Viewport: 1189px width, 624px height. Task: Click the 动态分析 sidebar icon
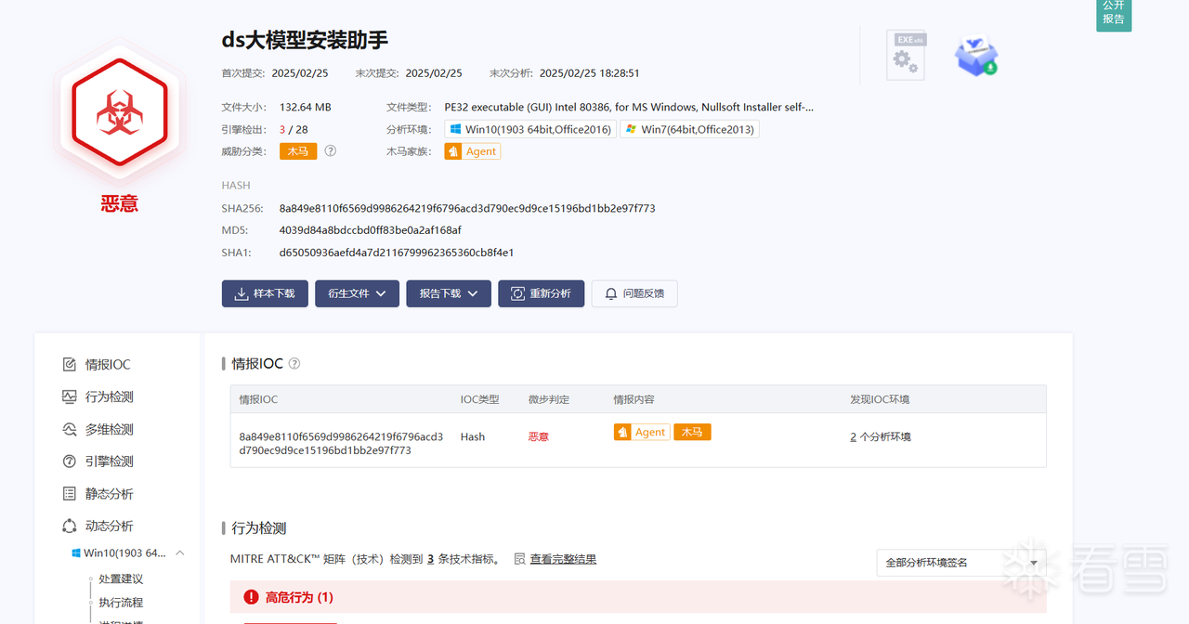69,526
